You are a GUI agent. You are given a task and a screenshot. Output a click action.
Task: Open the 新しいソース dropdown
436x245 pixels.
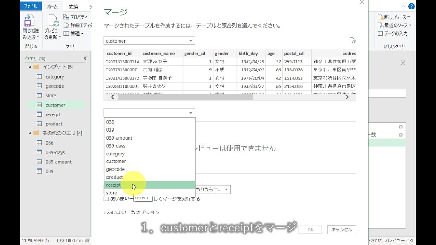coord(394,17)
